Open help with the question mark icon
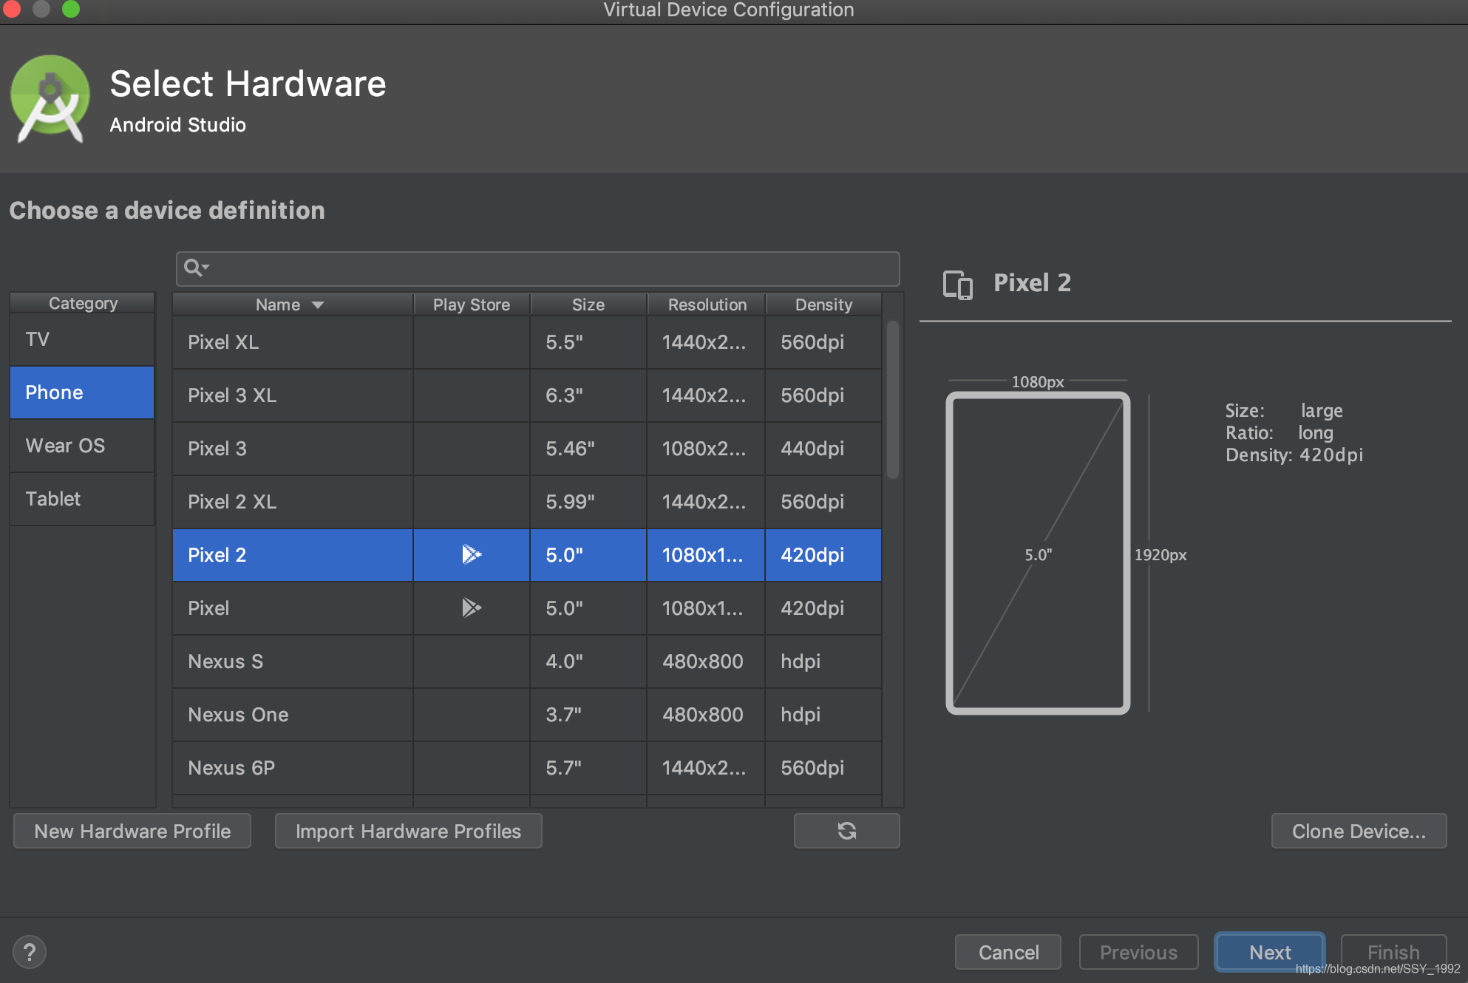 click(x=30, y=952)
